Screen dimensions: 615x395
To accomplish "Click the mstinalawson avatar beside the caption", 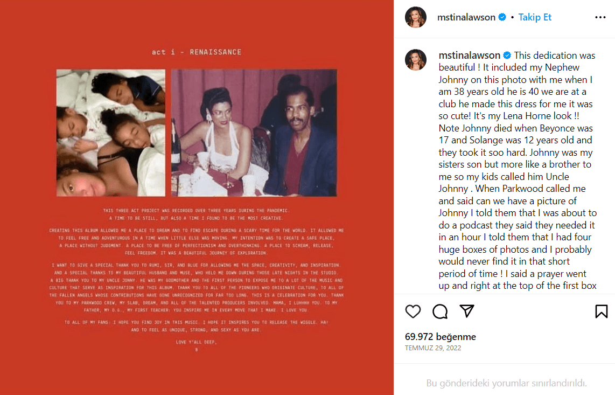I will click(x=415, y=60).
